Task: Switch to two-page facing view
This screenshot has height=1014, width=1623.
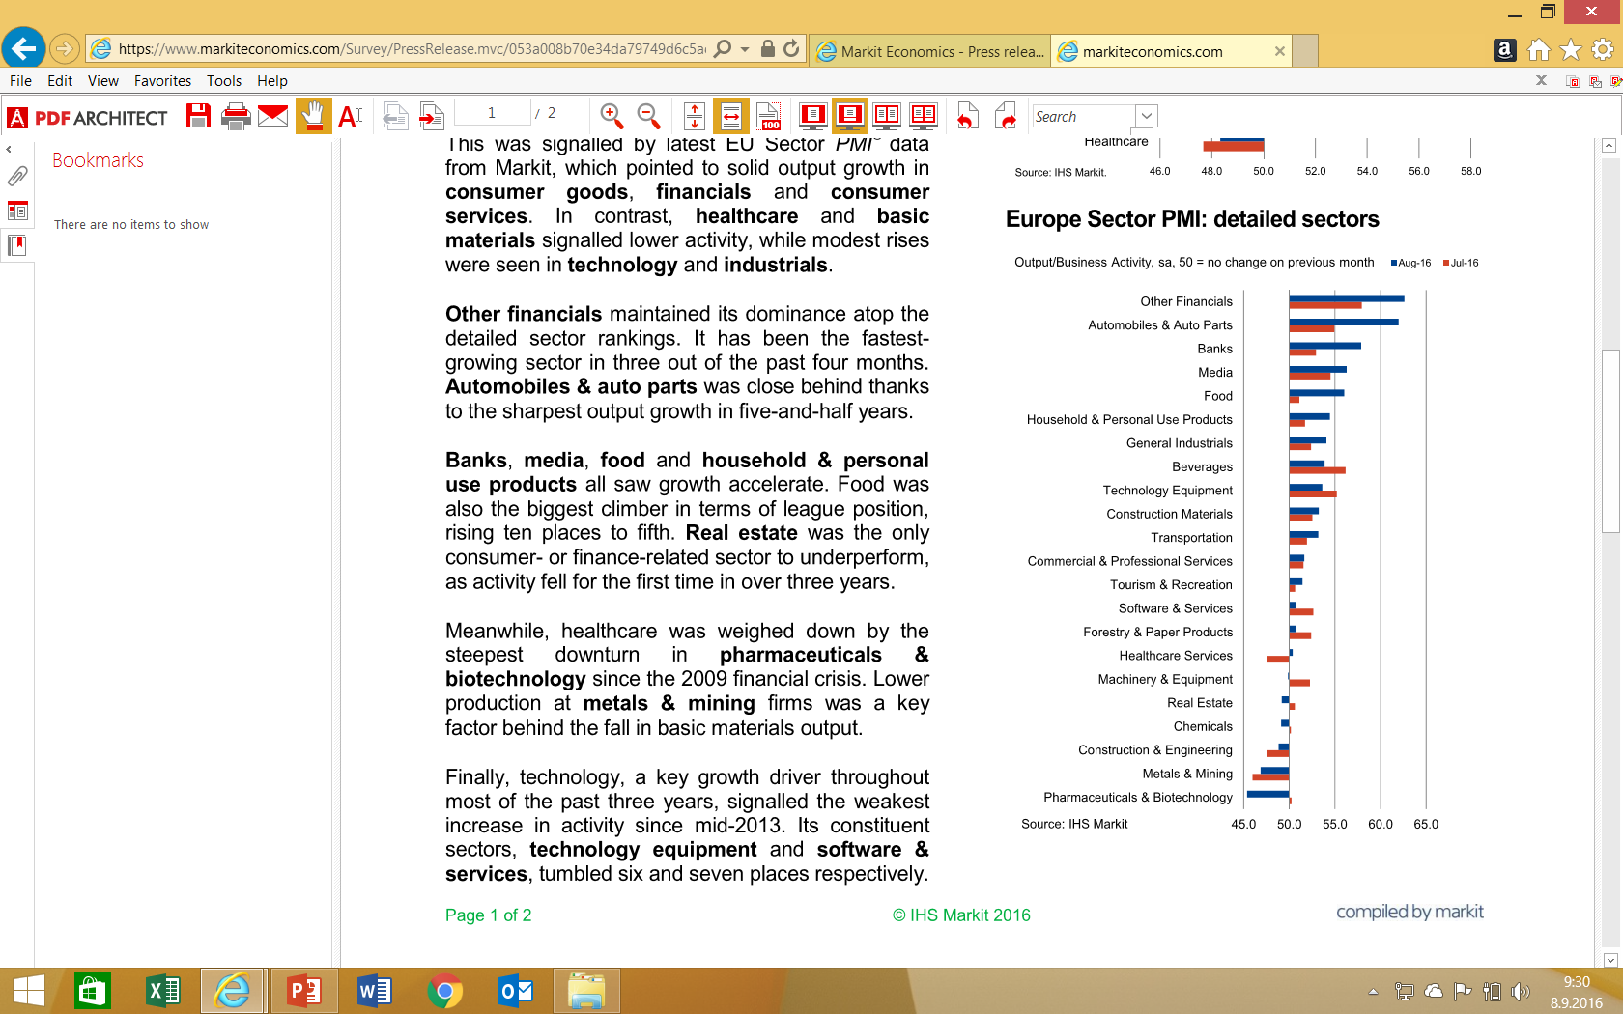Action: tap(886, 116)
